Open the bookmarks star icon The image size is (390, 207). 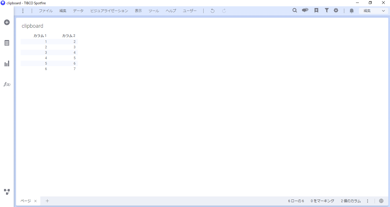click(x=316, y=11)
